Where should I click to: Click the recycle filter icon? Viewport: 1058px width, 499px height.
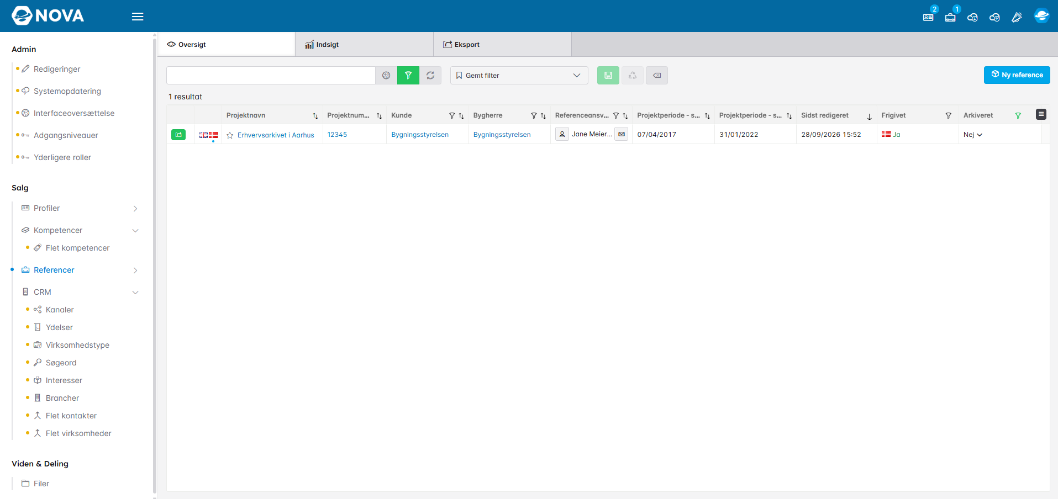click(x=633, y=75)
